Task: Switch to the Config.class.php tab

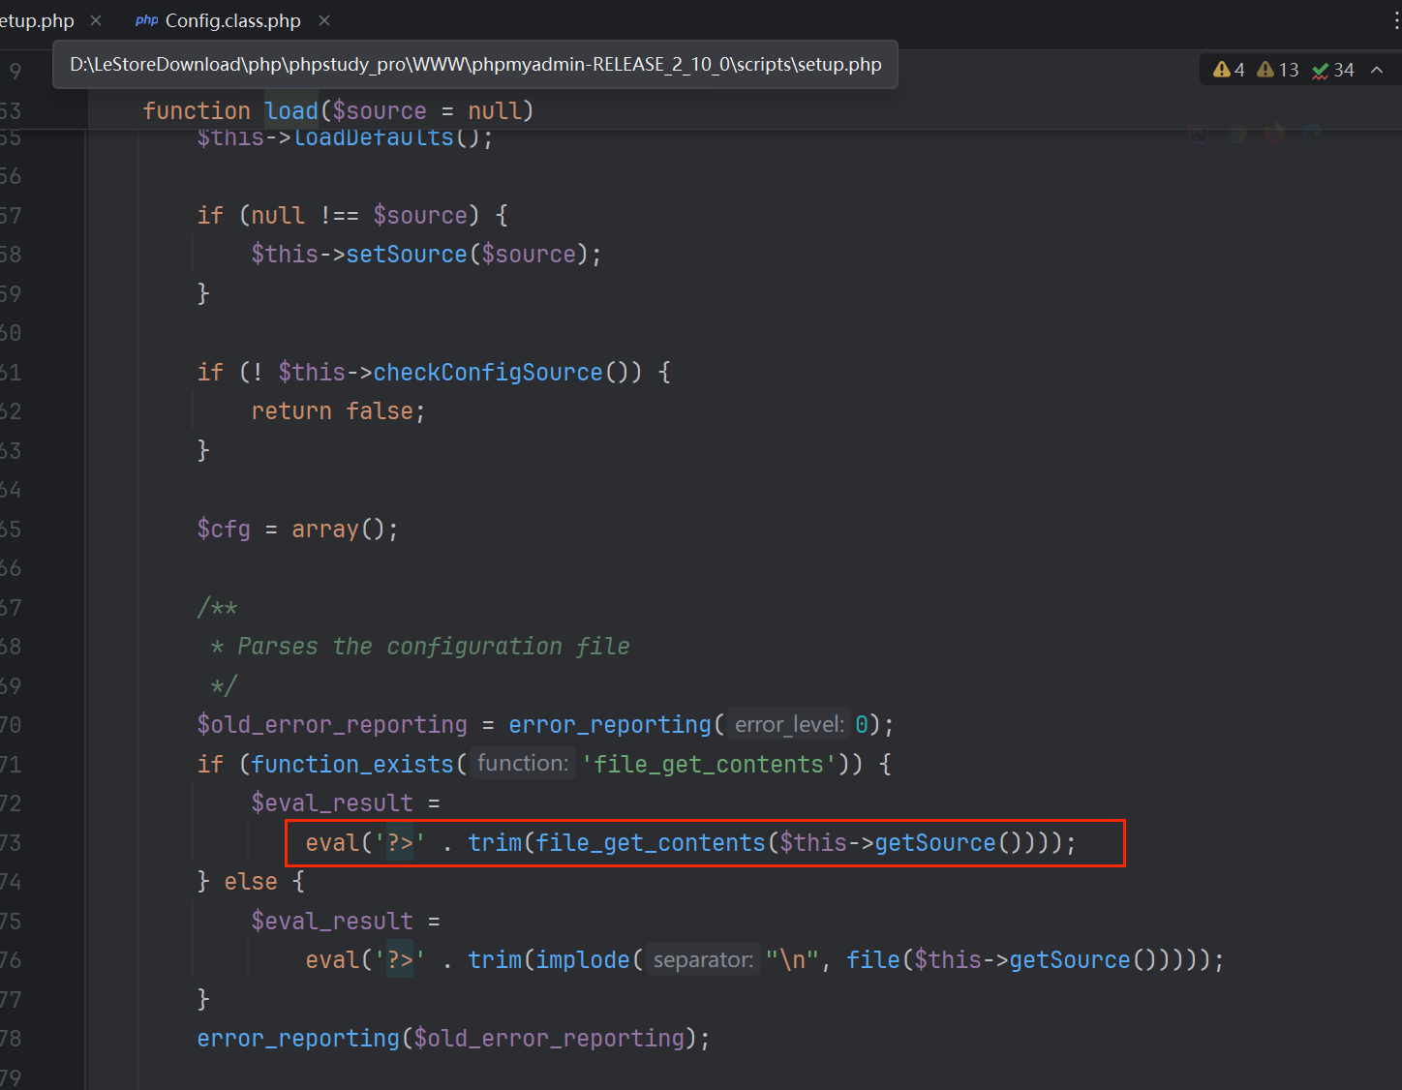Action: click(x=232, y=20)
